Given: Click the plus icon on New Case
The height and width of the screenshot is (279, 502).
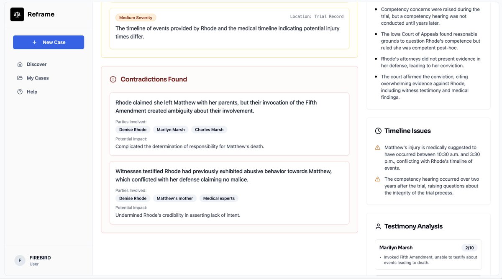Looking at the screenshot, I should [x=35, y=42].
